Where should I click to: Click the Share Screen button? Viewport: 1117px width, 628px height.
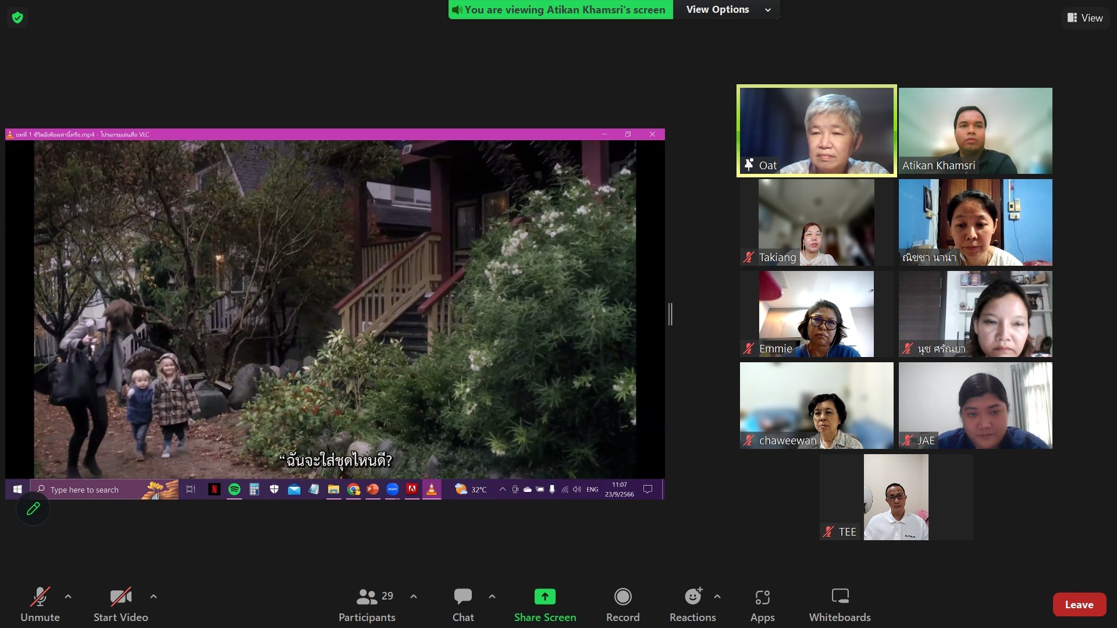point(545,605)
